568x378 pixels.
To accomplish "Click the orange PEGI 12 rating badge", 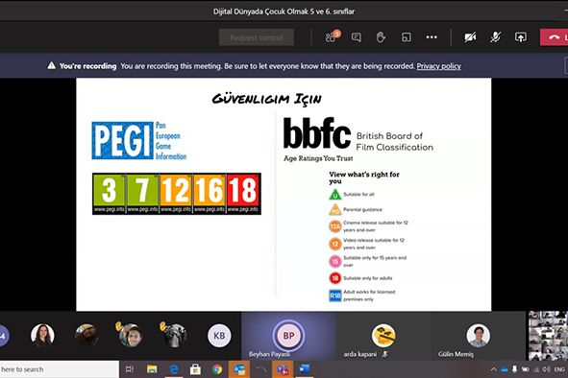I will (x=176, y=194).
